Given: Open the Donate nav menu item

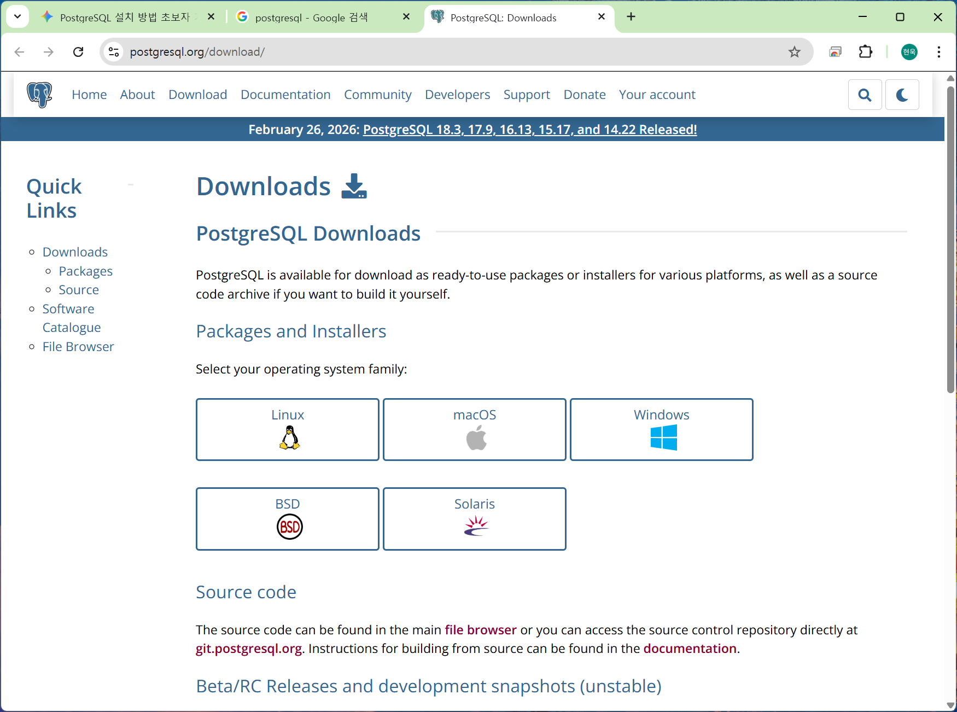Looking at the screenshot, I should click(x=585, y=95).
